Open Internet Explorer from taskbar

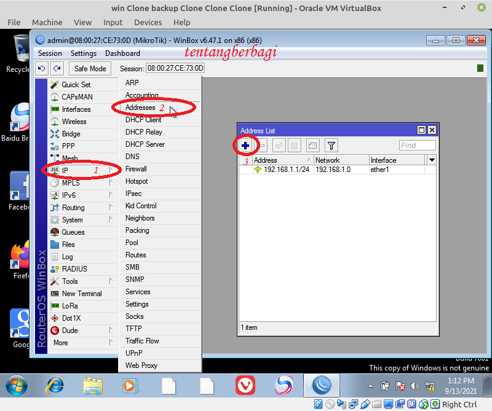pyautogui.click(x=55, y=385)
